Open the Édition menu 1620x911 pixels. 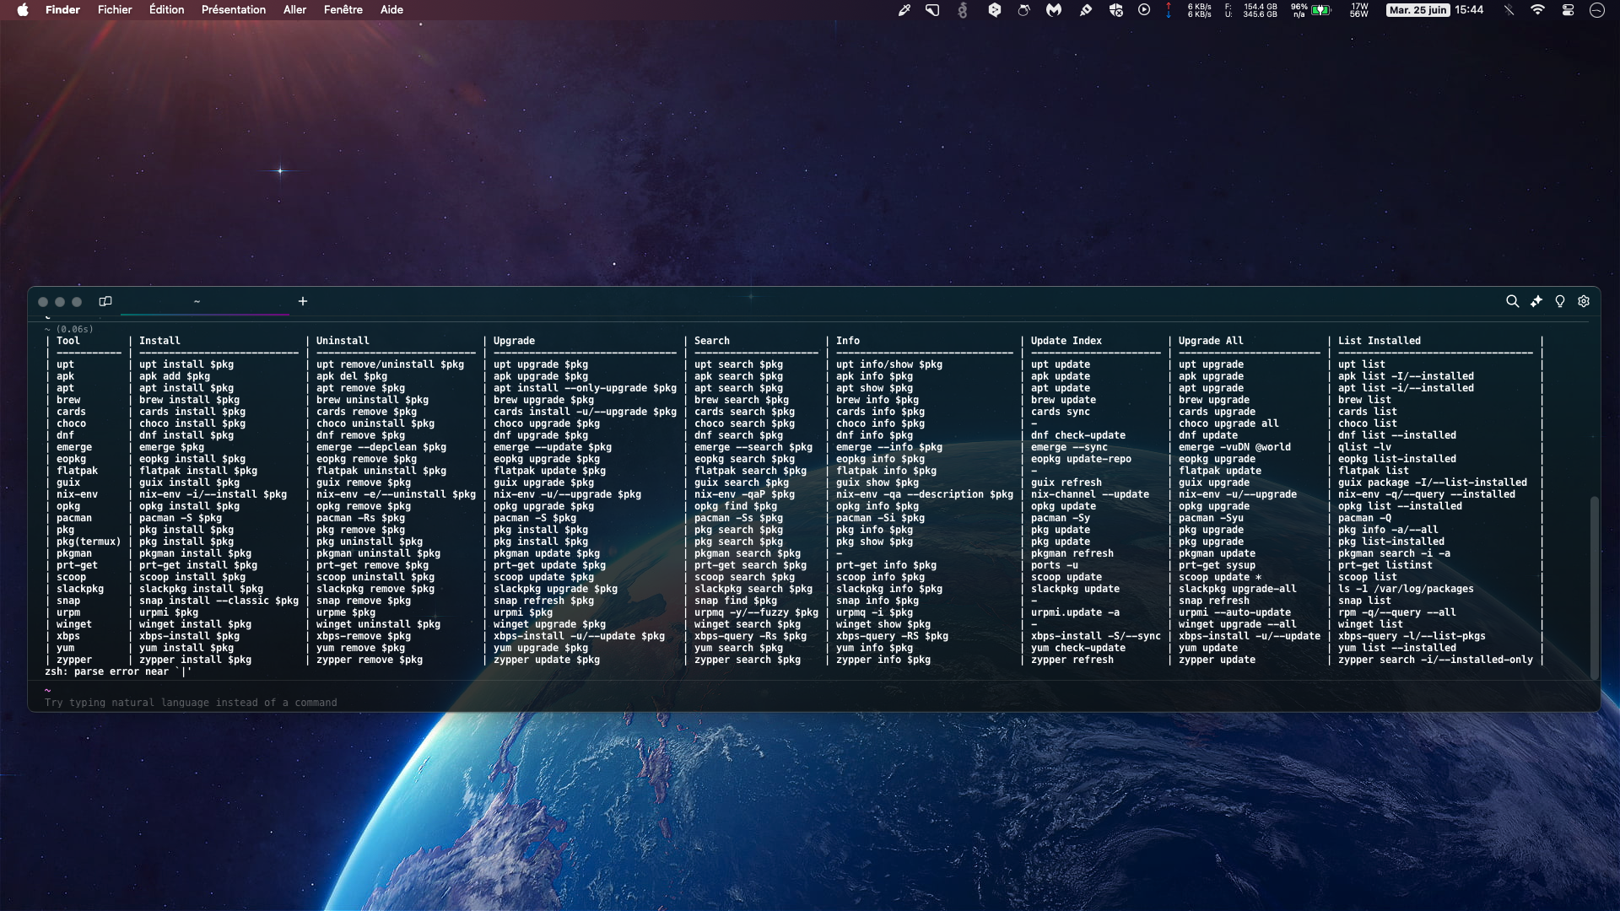(167, 10)
